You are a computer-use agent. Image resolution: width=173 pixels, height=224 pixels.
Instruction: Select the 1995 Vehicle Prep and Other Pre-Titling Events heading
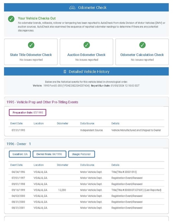42,102
